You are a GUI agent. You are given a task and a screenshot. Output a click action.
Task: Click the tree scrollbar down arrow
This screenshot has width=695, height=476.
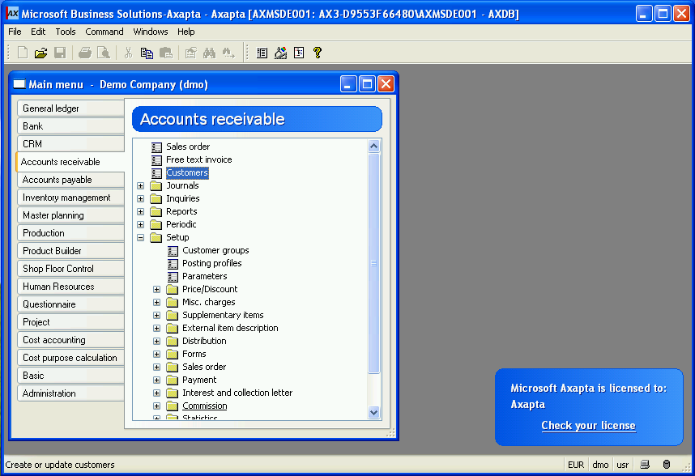tap(373, 412)
